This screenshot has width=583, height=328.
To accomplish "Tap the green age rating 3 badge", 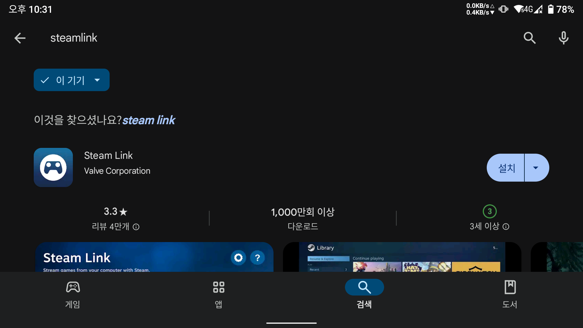I will (489, 211).
